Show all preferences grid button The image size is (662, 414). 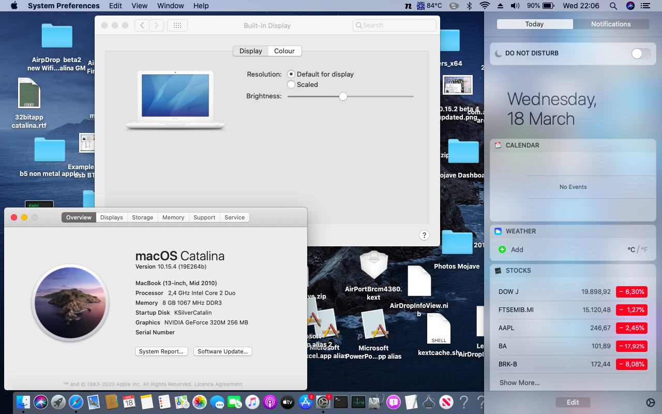[x=177, y=25]
